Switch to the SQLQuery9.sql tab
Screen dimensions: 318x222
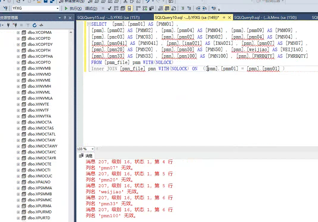[266, 18]
